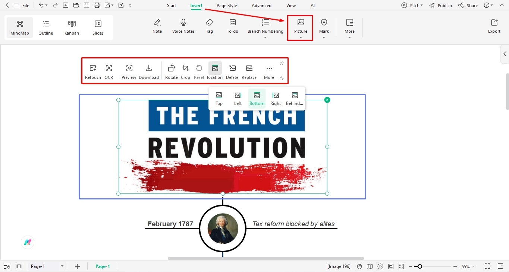This screenshot has height=272, width=509.
Task: Click the Retouch image tool
Action: coord(93,71)
